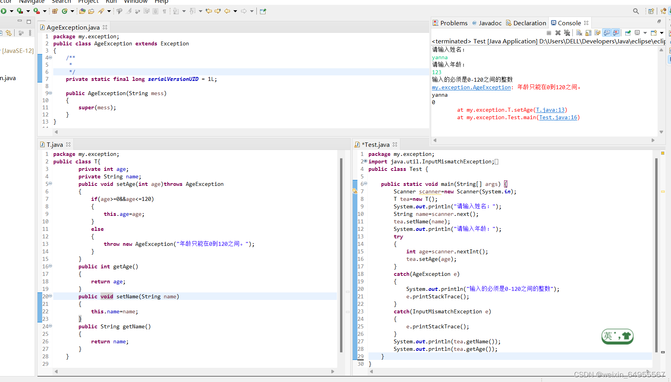The image size is (671, 382).
Task: Click the Run External Tools icon
Action: 37,11
